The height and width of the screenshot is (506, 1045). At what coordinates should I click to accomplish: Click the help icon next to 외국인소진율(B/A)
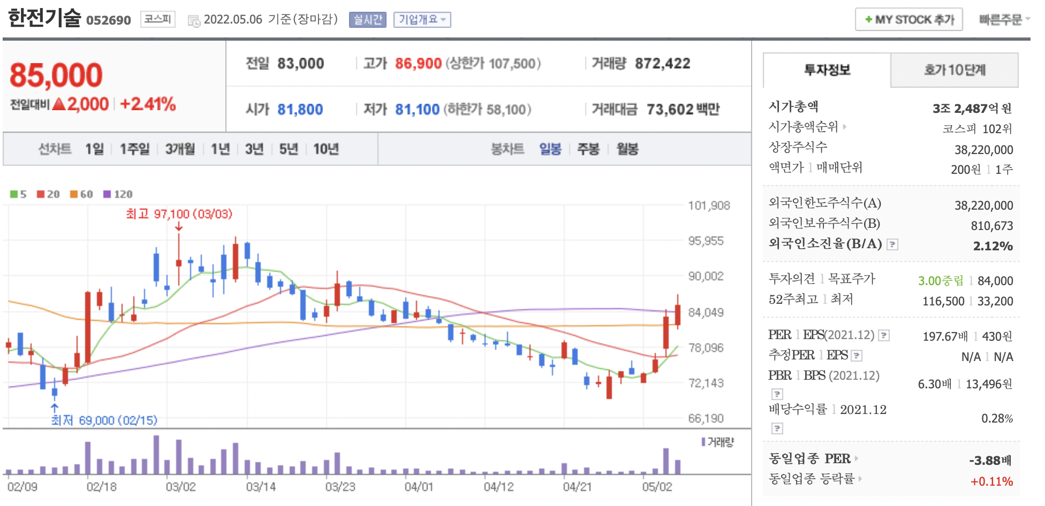(892, 244)
